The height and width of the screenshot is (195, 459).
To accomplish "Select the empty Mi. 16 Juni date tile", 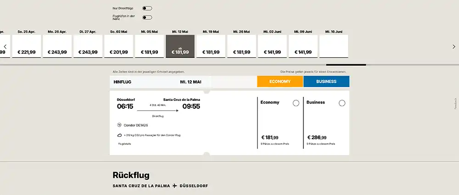I will pos(334,46).
